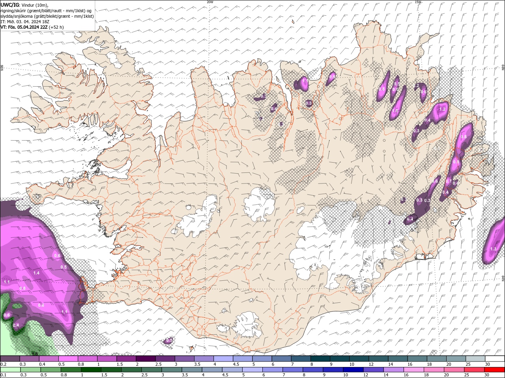Click the pale green first swatch of the lower legend row

pyautogui.click(x=10, y=370)
